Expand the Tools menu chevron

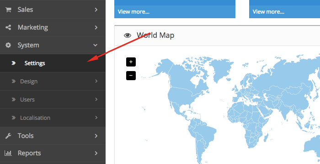[x=96, y=136]
